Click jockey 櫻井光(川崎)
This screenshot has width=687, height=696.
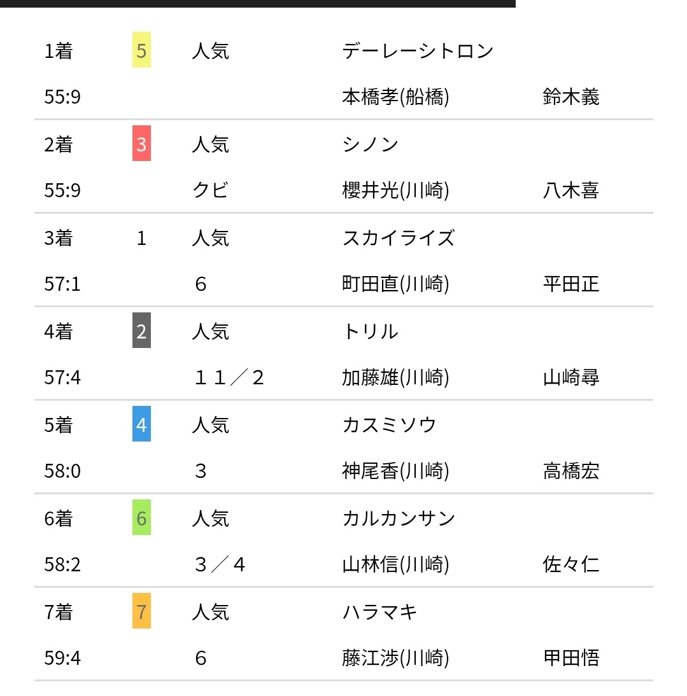point(395,190)
